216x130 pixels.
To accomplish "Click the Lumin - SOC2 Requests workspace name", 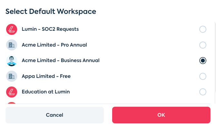I will pos(50,29).
